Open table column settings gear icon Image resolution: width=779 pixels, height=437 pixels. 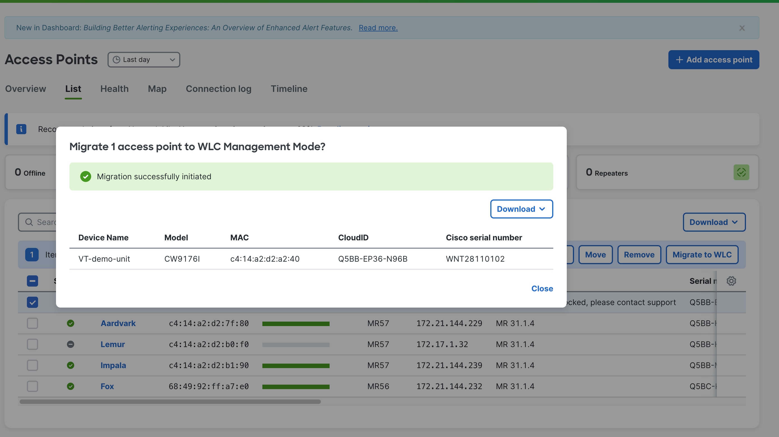coord(731,281)
